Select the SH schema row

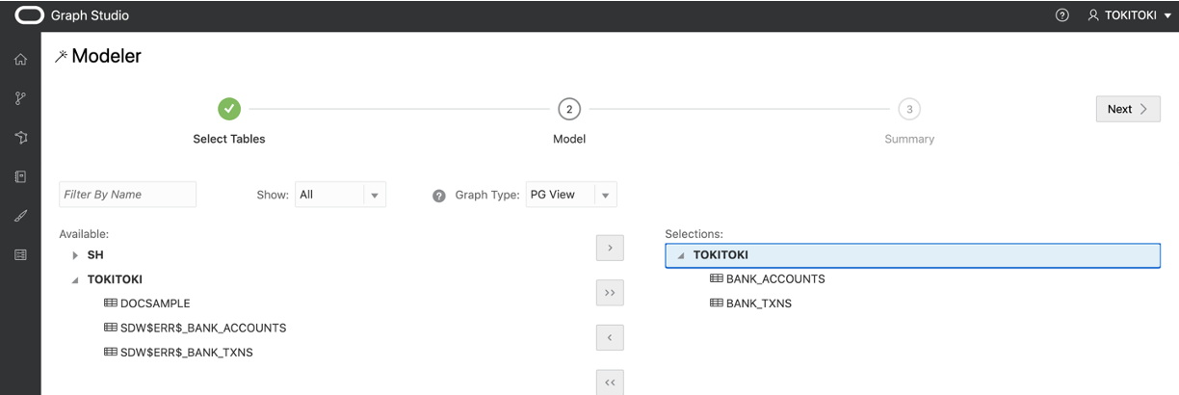coord(95,255)
